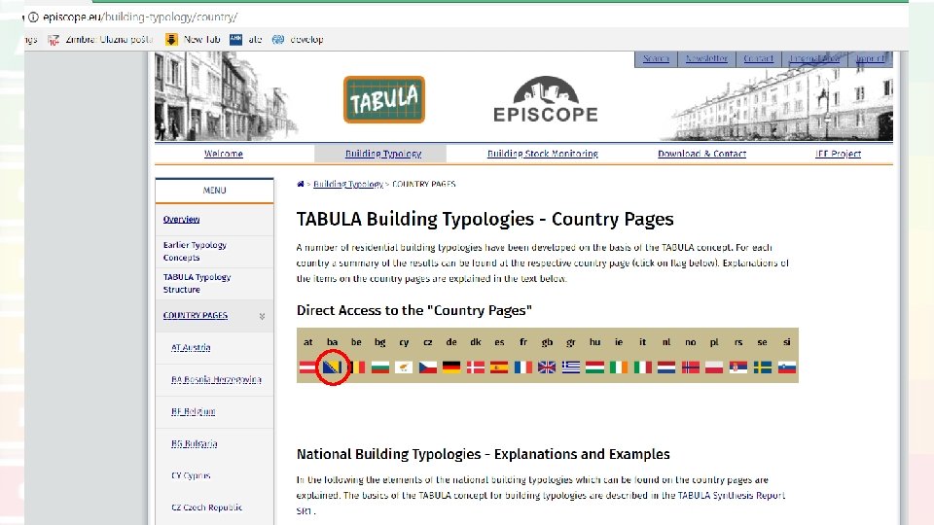The height and width of the screenshot is (525, 934).
Task: Select the Hungary flag
Action: pyautogui.click(x=594, y=367)
